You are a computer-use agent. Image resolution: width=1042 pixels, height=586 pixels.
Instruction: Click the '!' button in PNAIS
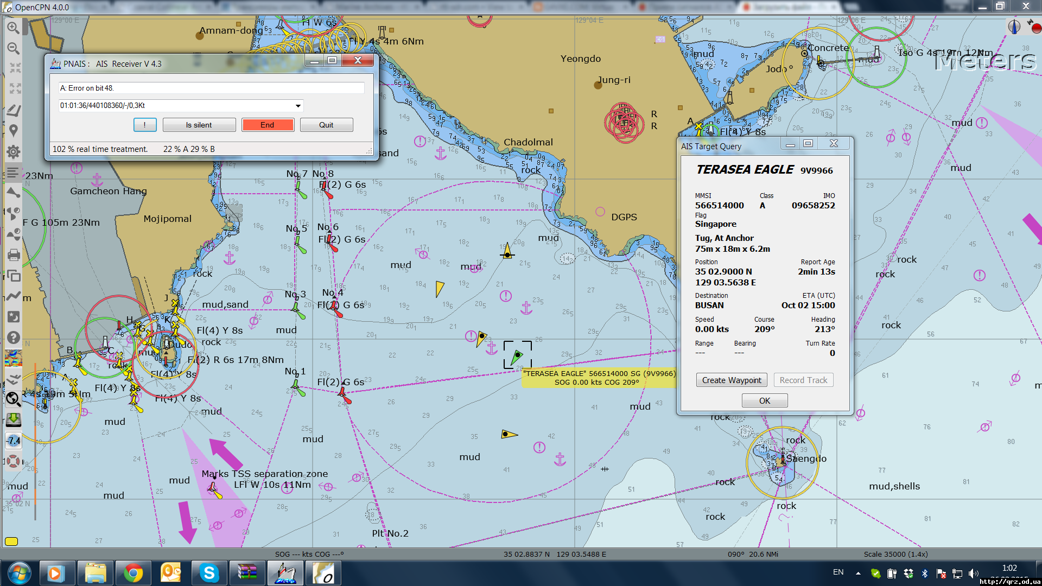click(145, 125)
